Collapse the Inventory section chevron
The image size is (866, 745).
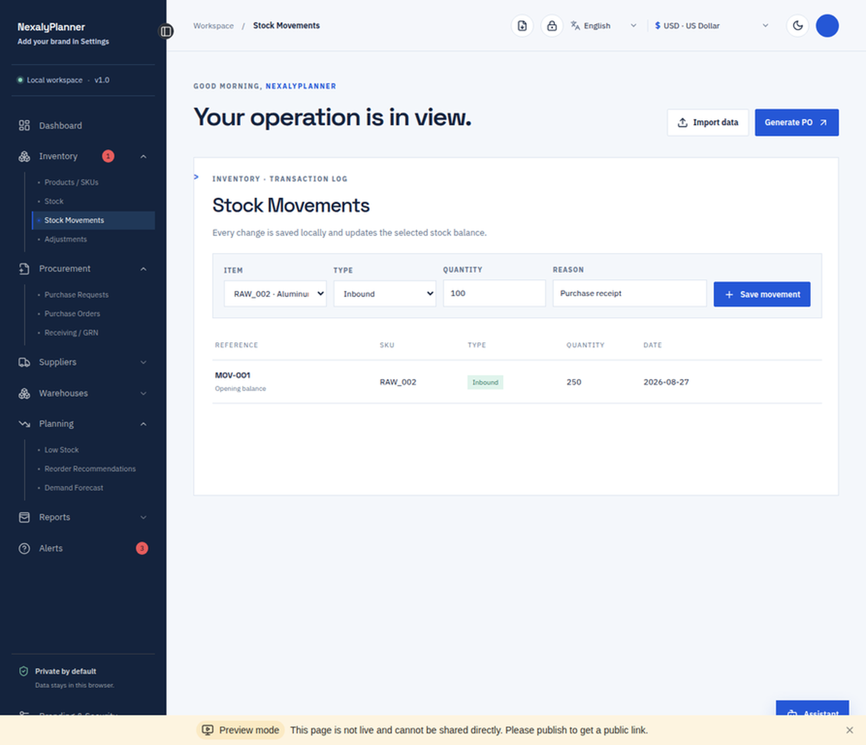[143, 156]
